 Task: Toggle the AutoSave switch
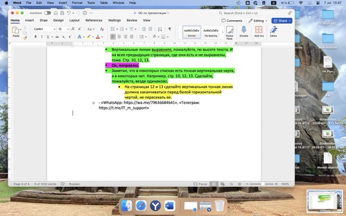pyautogui.click(x=48, y=12)
